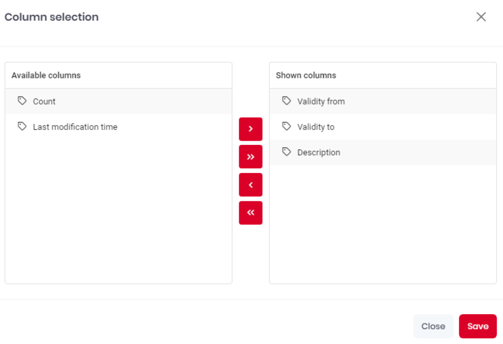Click empty area of Shown columns list
Screen dimensions: 503x344
[383, 224]
